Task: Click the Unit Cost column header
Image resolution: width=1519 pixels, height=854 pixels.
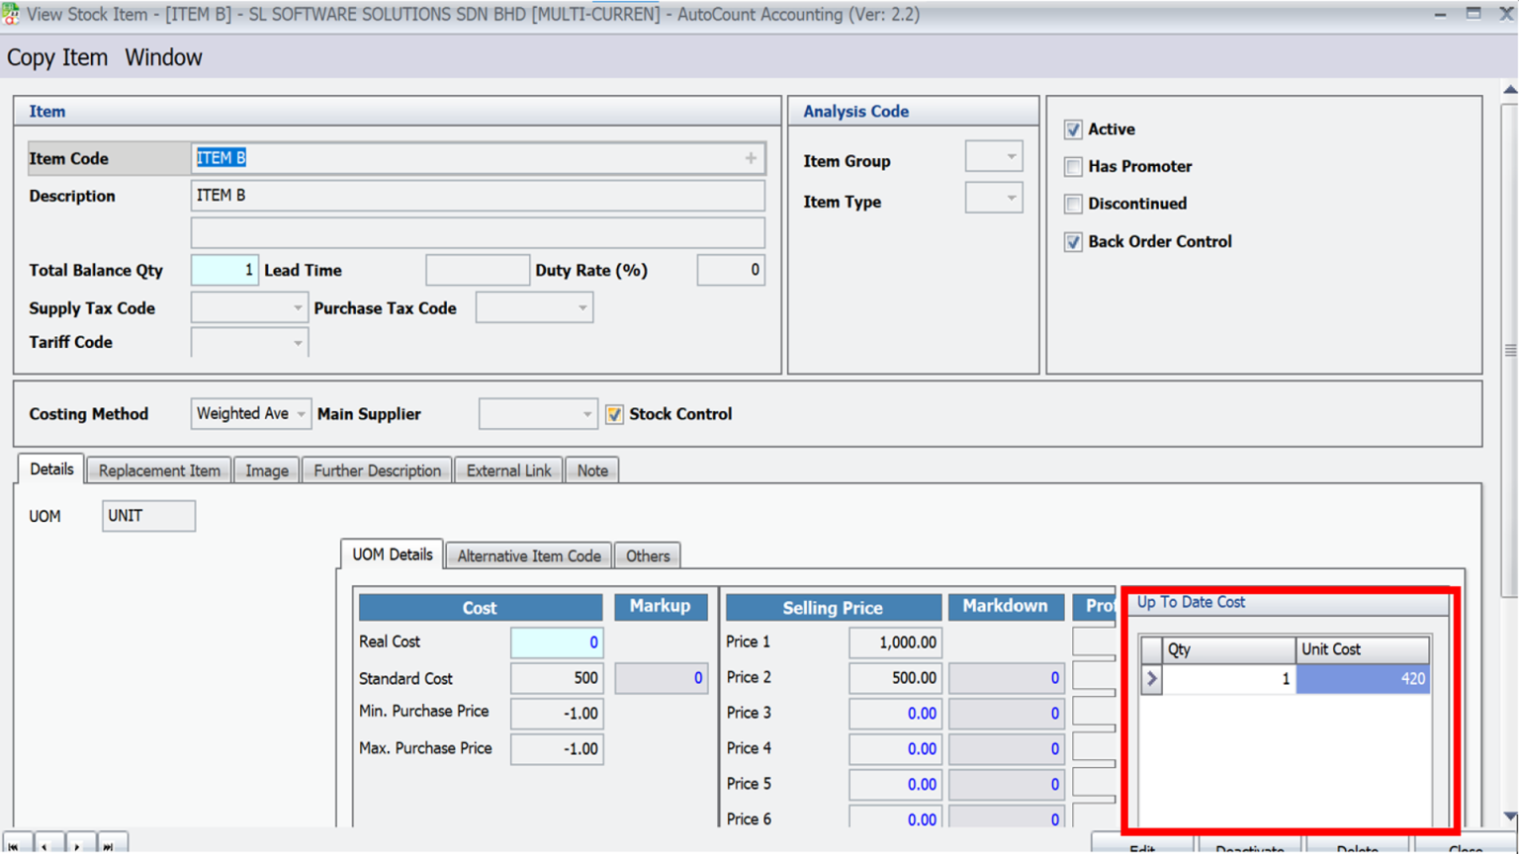Action: tap(1362, 649)
